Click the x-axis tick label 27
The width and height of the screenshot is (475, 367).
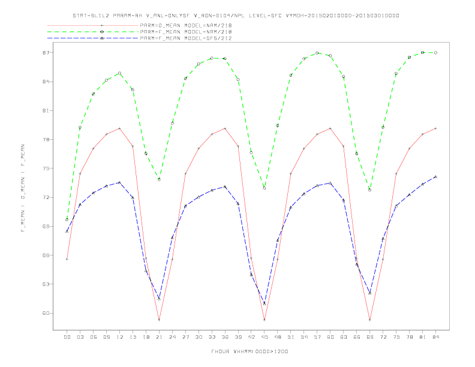(185, 337)
